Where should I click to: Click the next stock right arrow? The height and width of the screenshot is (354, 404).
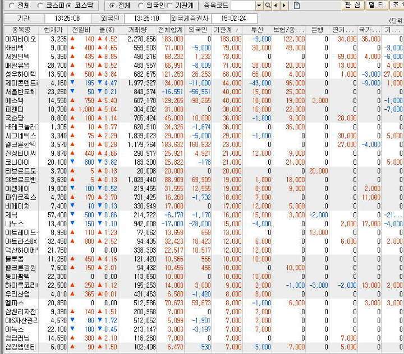[x=284, y=6]
